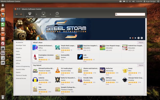
Task: Open the EasyLinux Ausgabe magazine icon
Action: coord(80,47)
